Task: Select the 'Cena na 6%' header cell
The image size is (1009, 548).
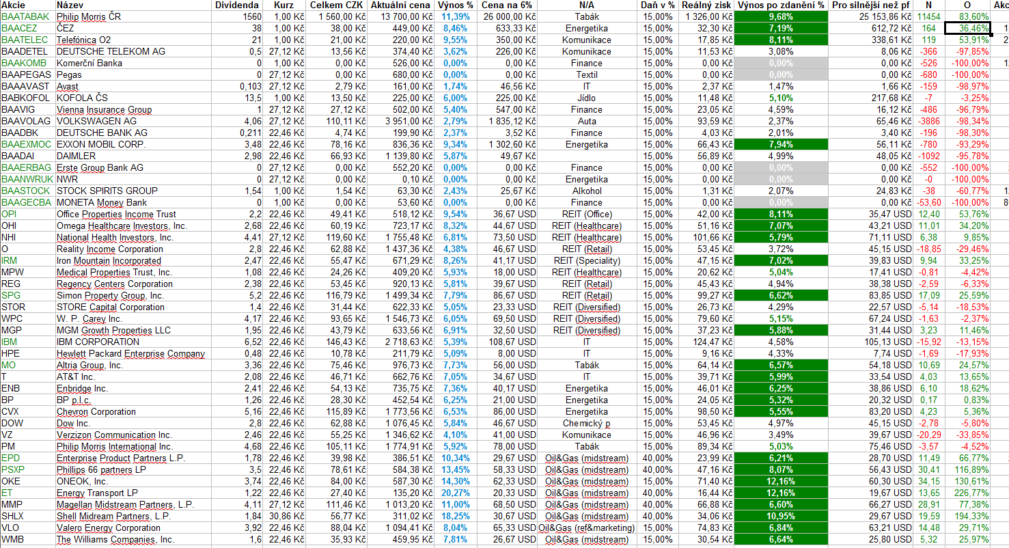Action: coord(507,5)
